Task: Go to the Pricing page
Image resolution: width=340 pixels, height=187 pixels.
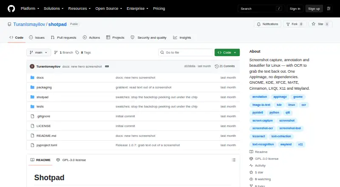Action: pyautogui.click(x=159, y=8)
